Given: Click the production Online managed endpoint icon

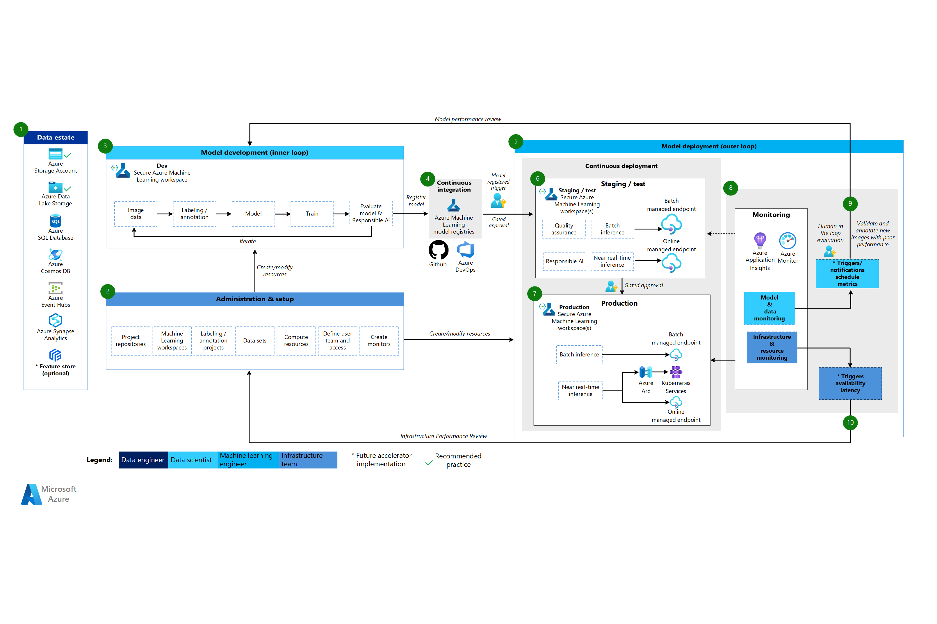Looking at the screenshot, I should (676, 402).
